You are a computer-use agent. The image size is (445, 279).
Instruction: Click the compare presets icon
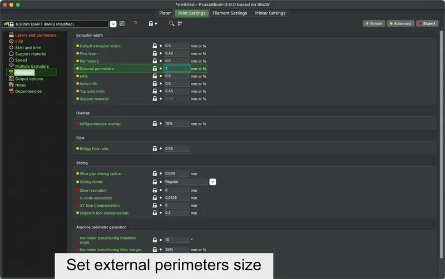point(180,23)
